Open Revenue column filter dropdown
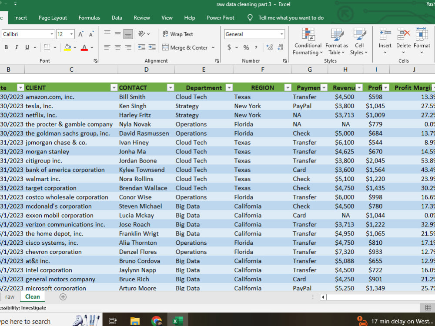The height and width of the screenshot is (326, 435). [x=359, y=88]
